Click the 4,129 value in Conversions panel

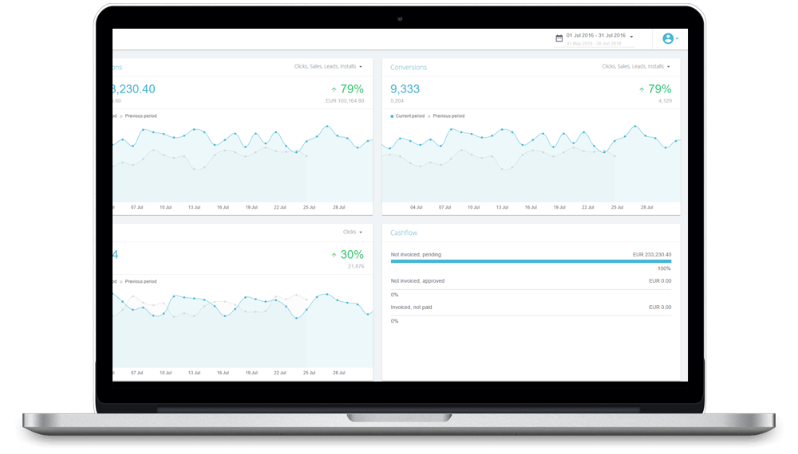click(x=665, y=101)
